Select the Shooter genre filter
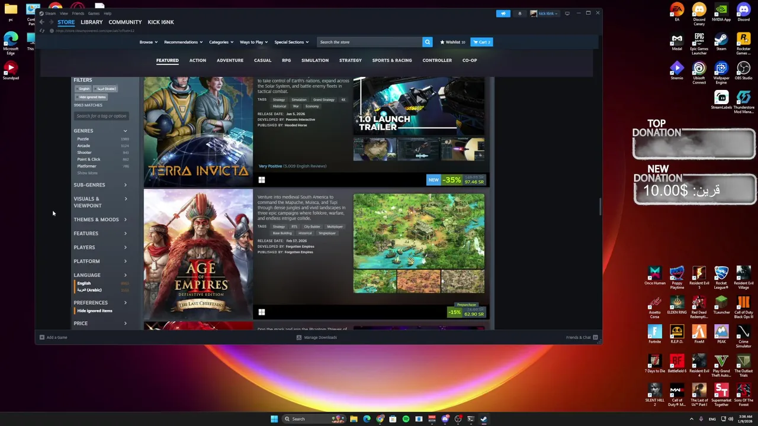Screen dimensions: 758x426 (84, 153)
